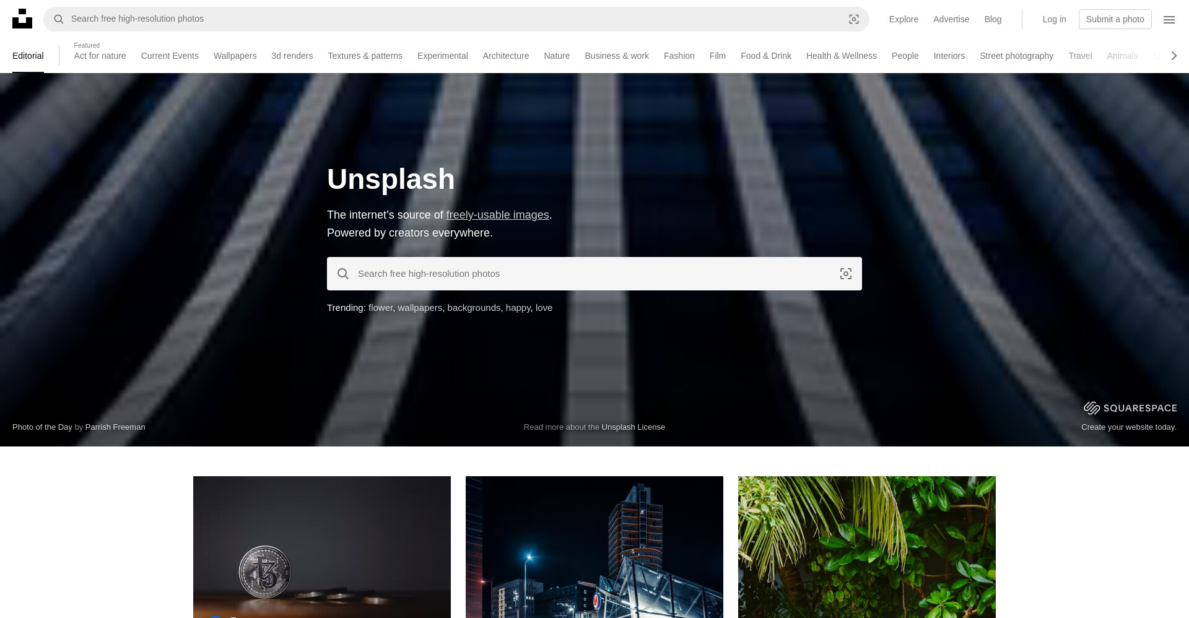Image resolution: width=1189 pixels, height=618 pixels.
Task: Click the Submit a photo button
Action: [1115, 19]
